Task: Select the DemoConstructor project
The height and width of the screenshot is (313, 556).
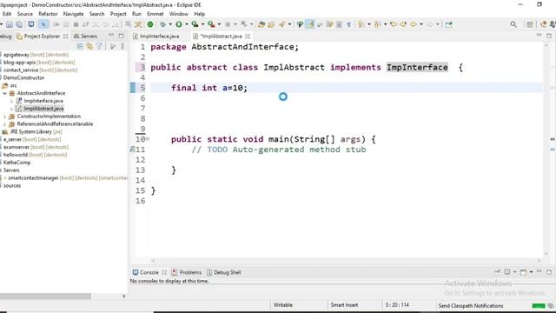Action: 23,77
